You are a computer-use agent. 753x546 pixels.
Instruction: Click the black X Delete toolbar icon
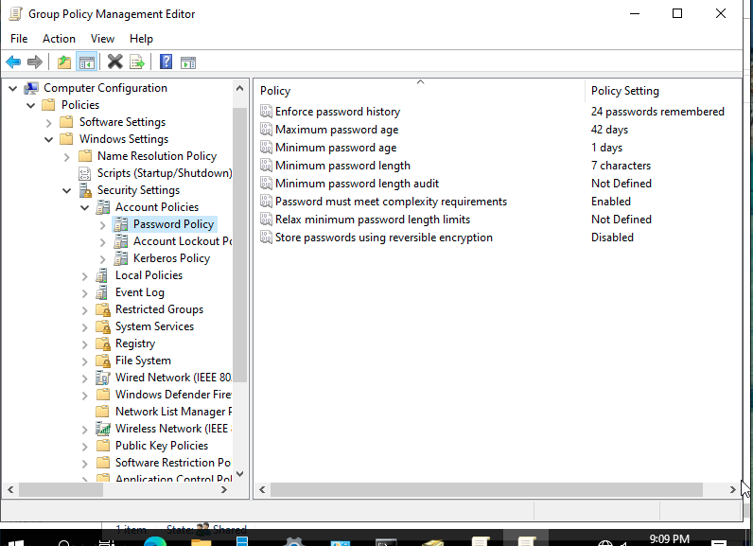(x=115, y=62)
